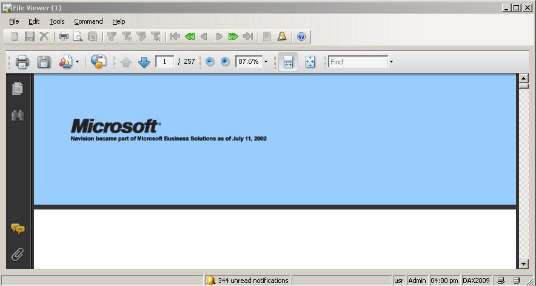Open the Tools menu
Screen dimensions: 536x286
[57, 21]
